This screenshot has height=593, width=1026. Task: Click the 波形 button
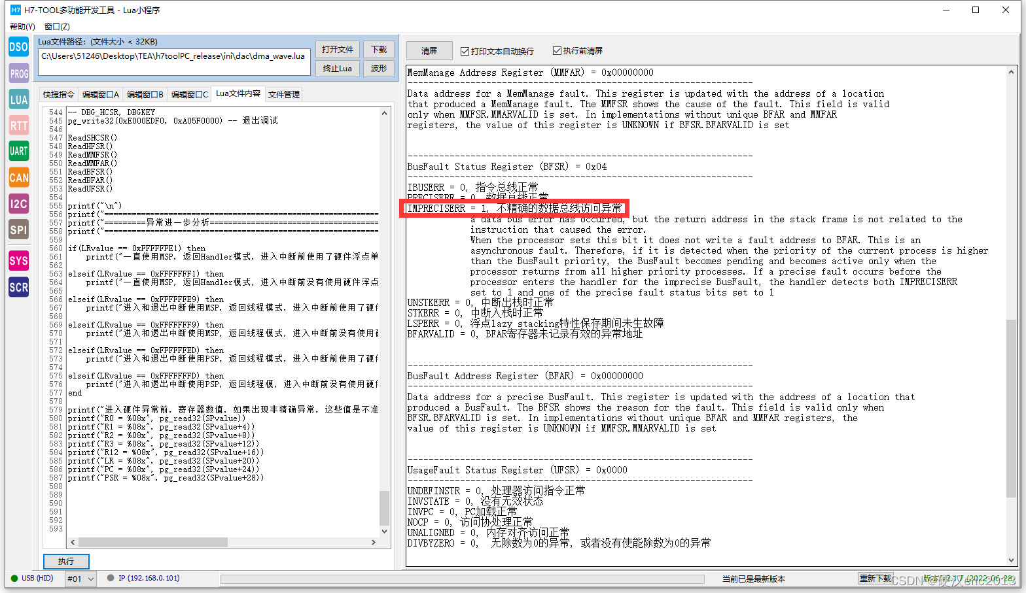(x=379, y=69)
